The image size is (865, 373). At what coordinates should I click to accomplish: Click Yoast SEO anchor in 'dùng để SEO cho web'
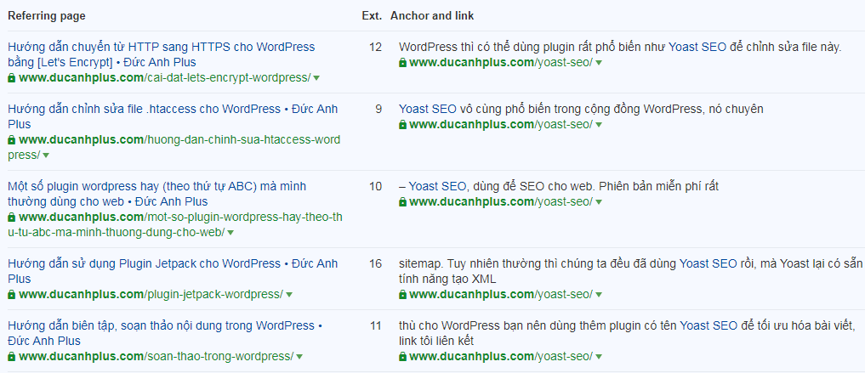pyautogui.click(x=437, y=187)
